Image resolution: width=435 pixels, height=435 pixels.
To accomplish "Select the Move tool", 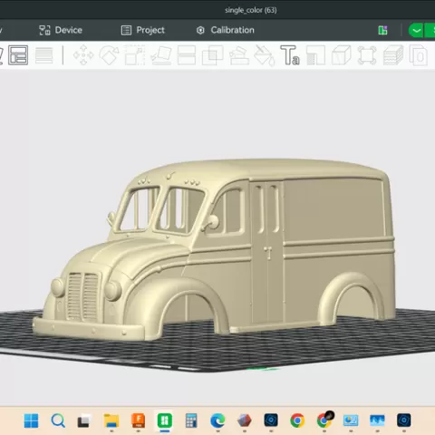I will (83, 55).
